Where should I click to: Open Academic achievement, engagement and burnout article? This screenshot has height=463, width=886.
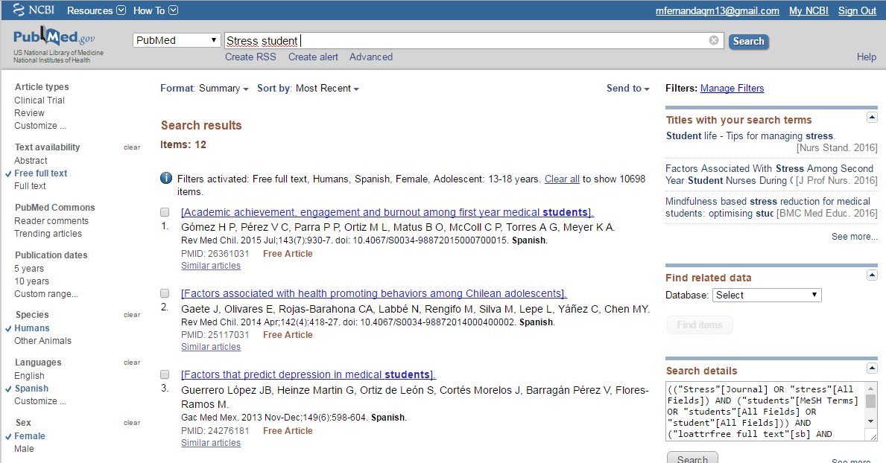tap(387, 212)
